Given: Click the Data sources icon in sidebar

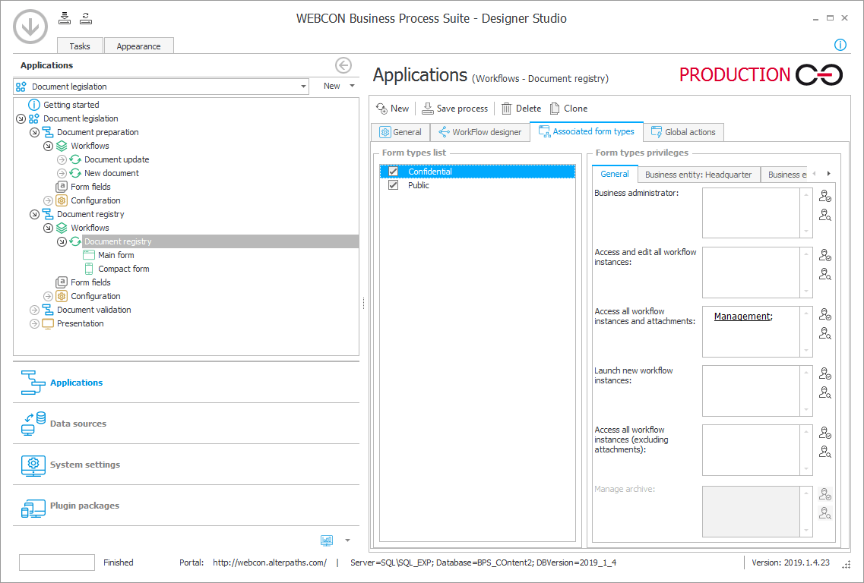Looking at the screenshot, I should click(33, 424).
